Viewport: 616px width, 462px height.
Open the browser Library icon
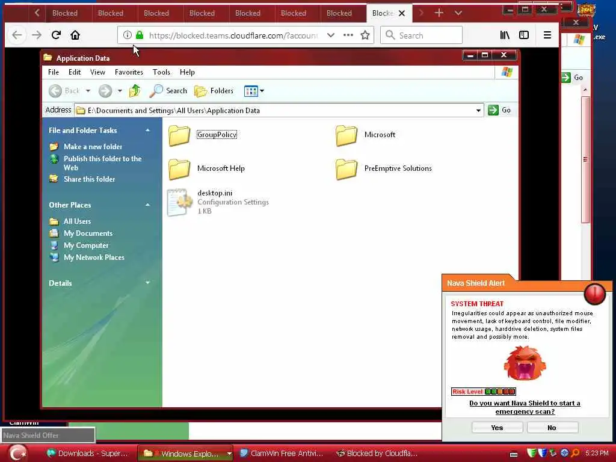(505, 35)
